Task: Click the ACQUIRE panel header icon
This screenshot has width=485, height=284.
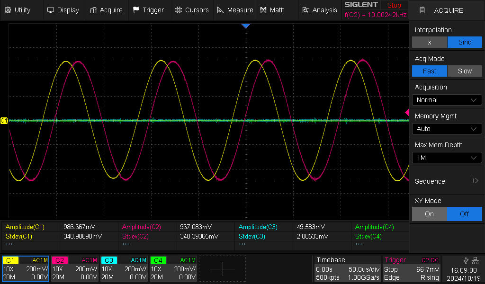Action: tap(422, 10)
